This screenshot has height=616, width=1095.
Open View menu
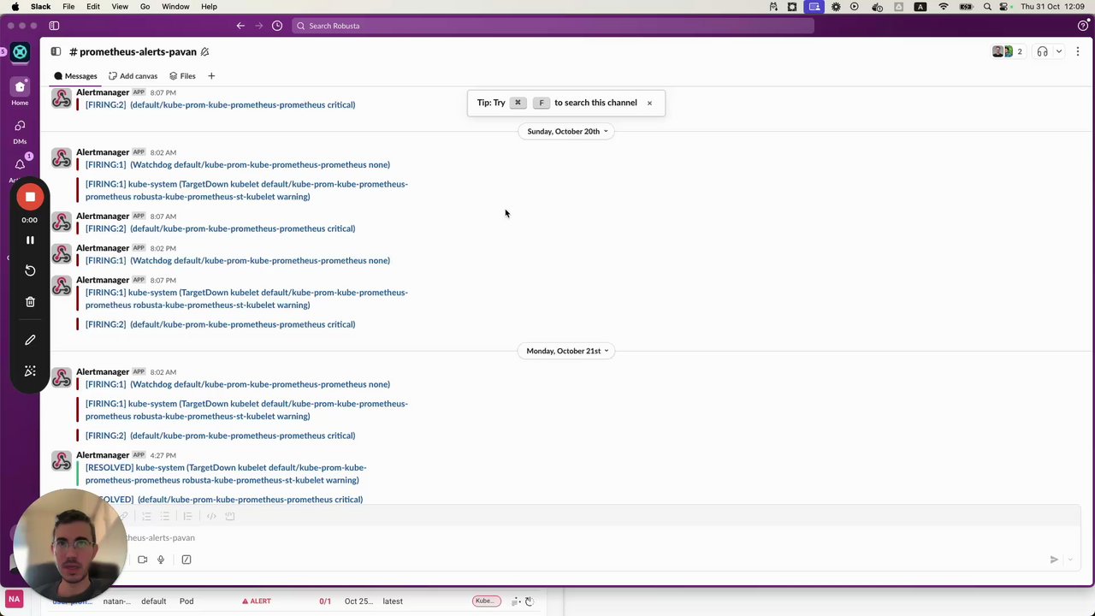pyautogui.click(x=120, y=7)
